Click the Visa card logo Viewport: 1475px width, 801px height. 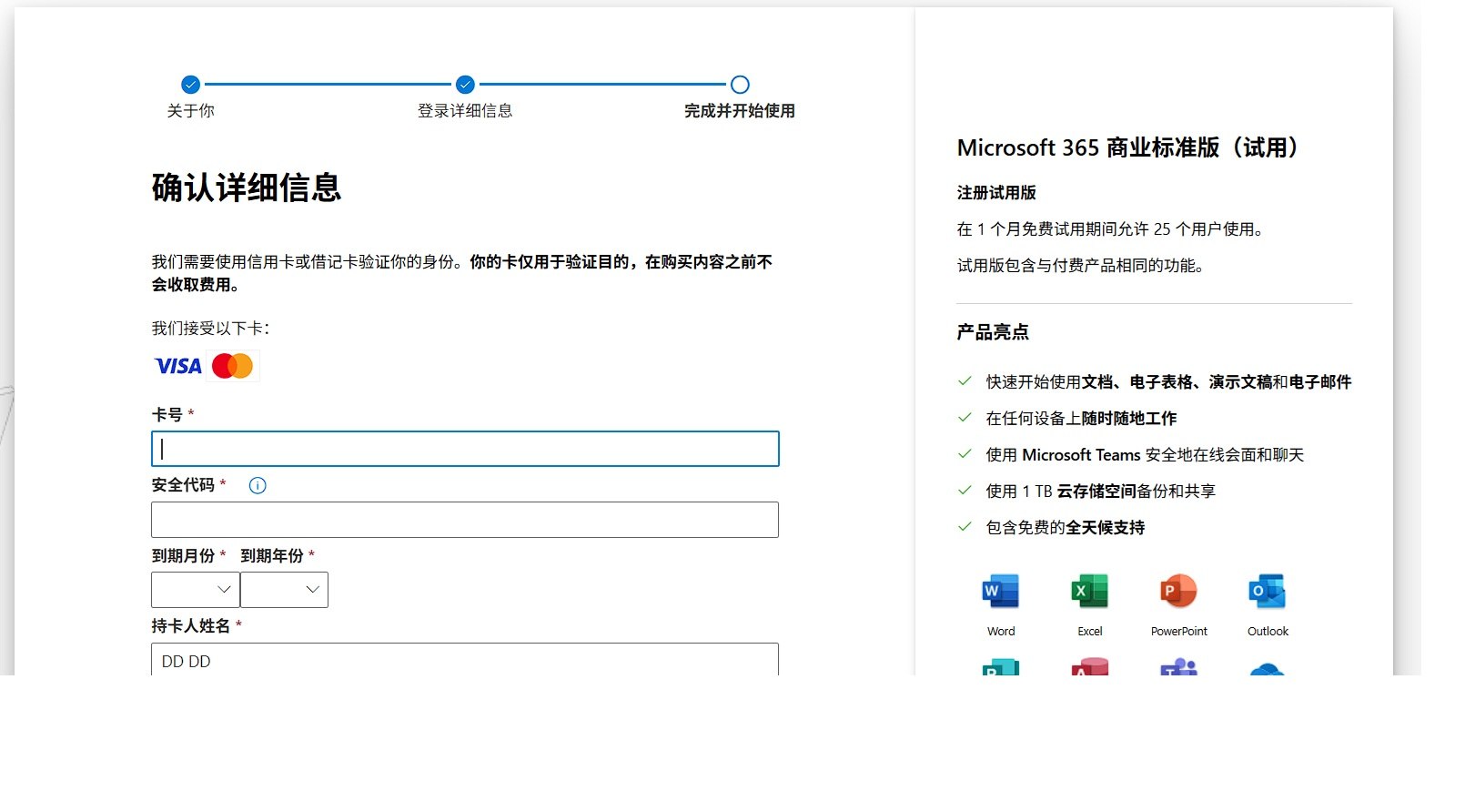pyautogui.click(x=178, y=366)
